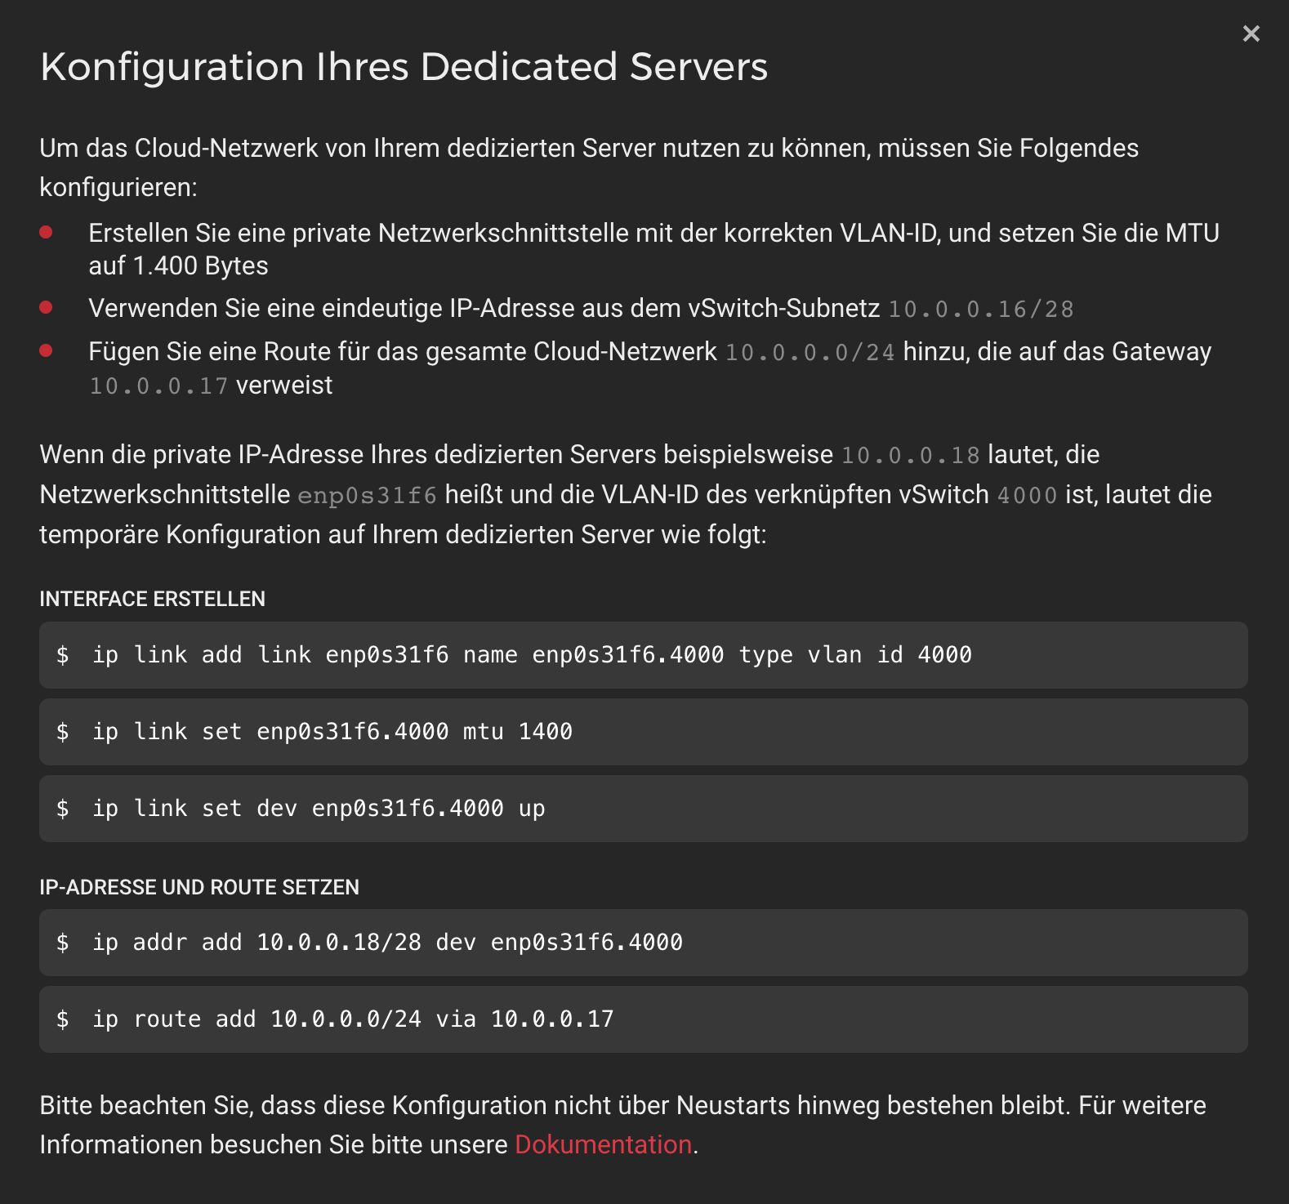Screen dimensions: 1289x1204
Task: Click the interface name enp0s31f6 in paragraph
Action: point(367,495)
